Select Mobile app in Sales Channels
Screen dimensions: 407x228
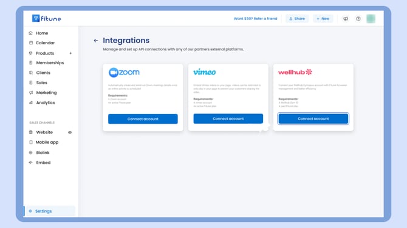pos(47,142)
